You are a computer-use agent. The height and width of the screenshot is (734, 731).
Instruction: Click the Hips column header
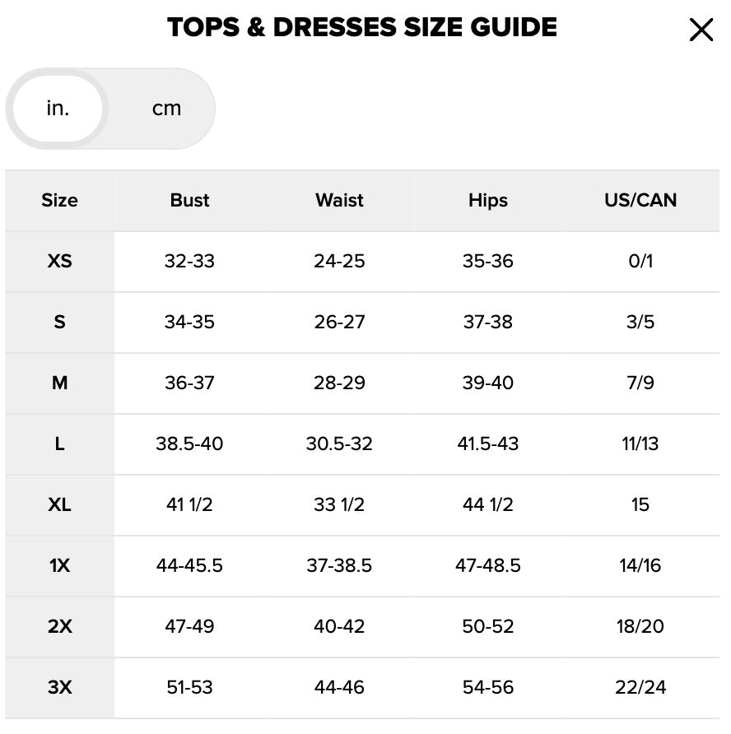point(488,200)
